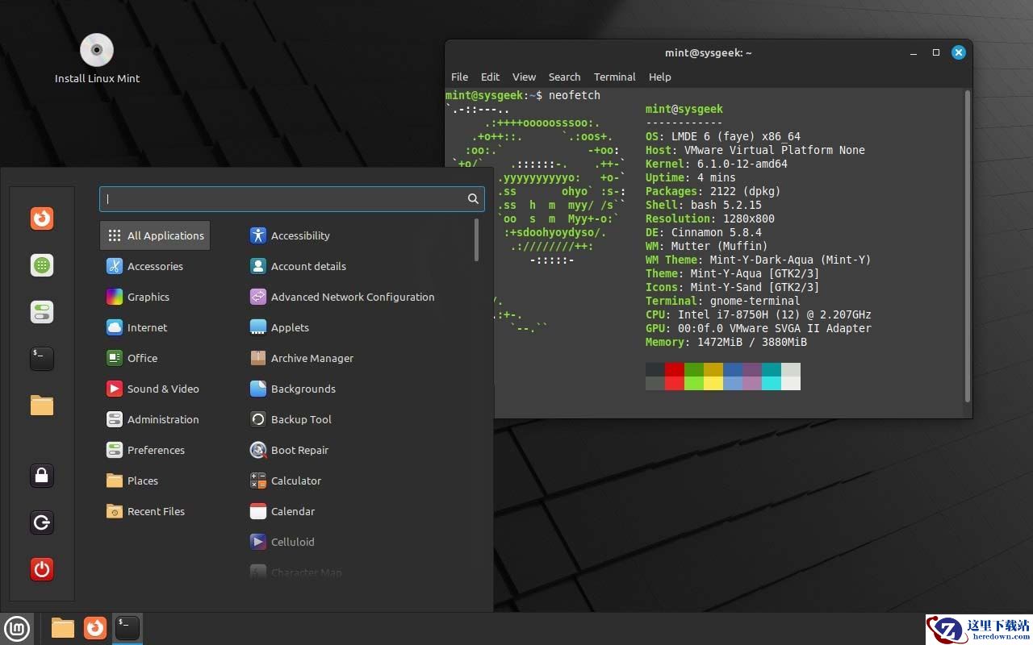
Task: Launch Terminal from the menu favorites sidebar
Action: (42, 359)
